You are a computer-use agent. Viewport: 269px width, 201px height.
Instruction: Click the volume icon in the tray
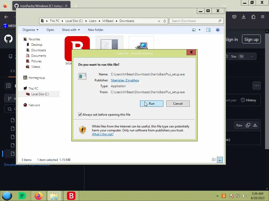[x=244, y=196]
